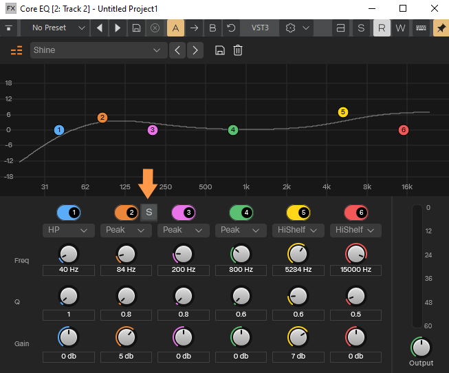Click the circled X delete preset icon
The height and width of the screenshot is (373, 449).
coord(155,28)
